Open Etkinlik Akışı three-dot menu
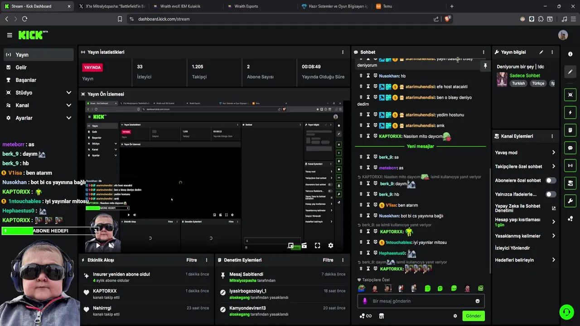This screenshot has width=580, height=326. (207, 260)
